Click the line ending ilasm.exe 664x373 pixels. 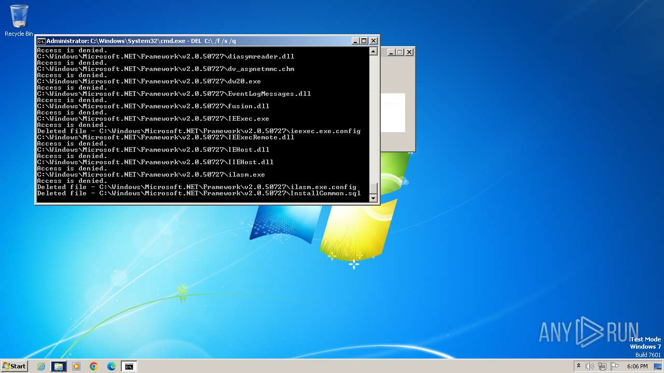[x=151, y=175]
